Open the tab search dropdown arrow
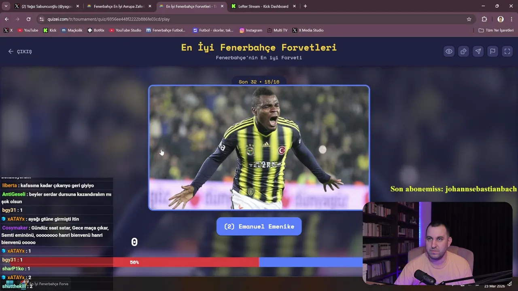Image resolution: width=518 pixels, height=291 pixels. 6,6
